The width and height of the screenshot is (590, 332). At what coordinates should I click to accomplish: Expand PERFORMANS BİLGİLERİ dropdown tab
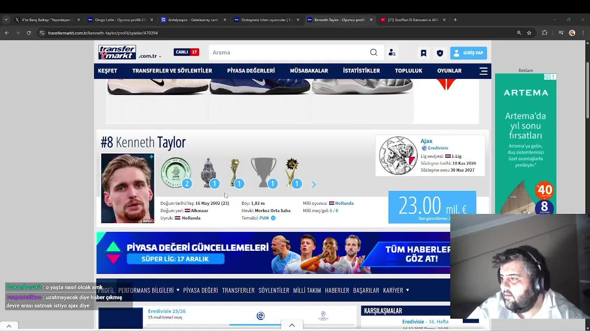149,290
